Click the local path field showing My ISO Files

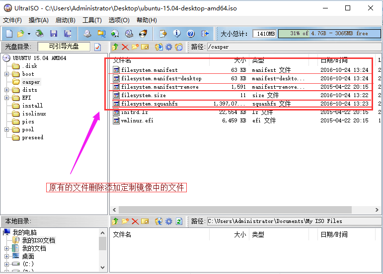294,221
